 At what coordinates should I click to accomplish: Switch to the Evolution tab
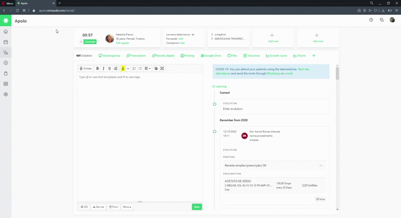pyautogui.click(x=84, y=55)
